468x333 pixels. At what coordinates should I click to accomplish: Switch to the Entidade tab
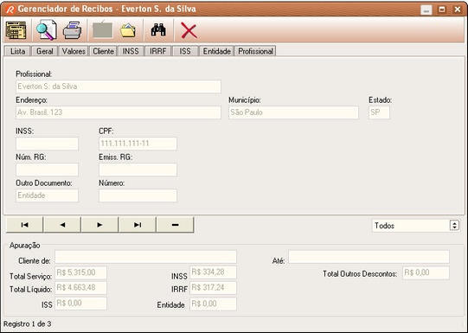point(216,51)
